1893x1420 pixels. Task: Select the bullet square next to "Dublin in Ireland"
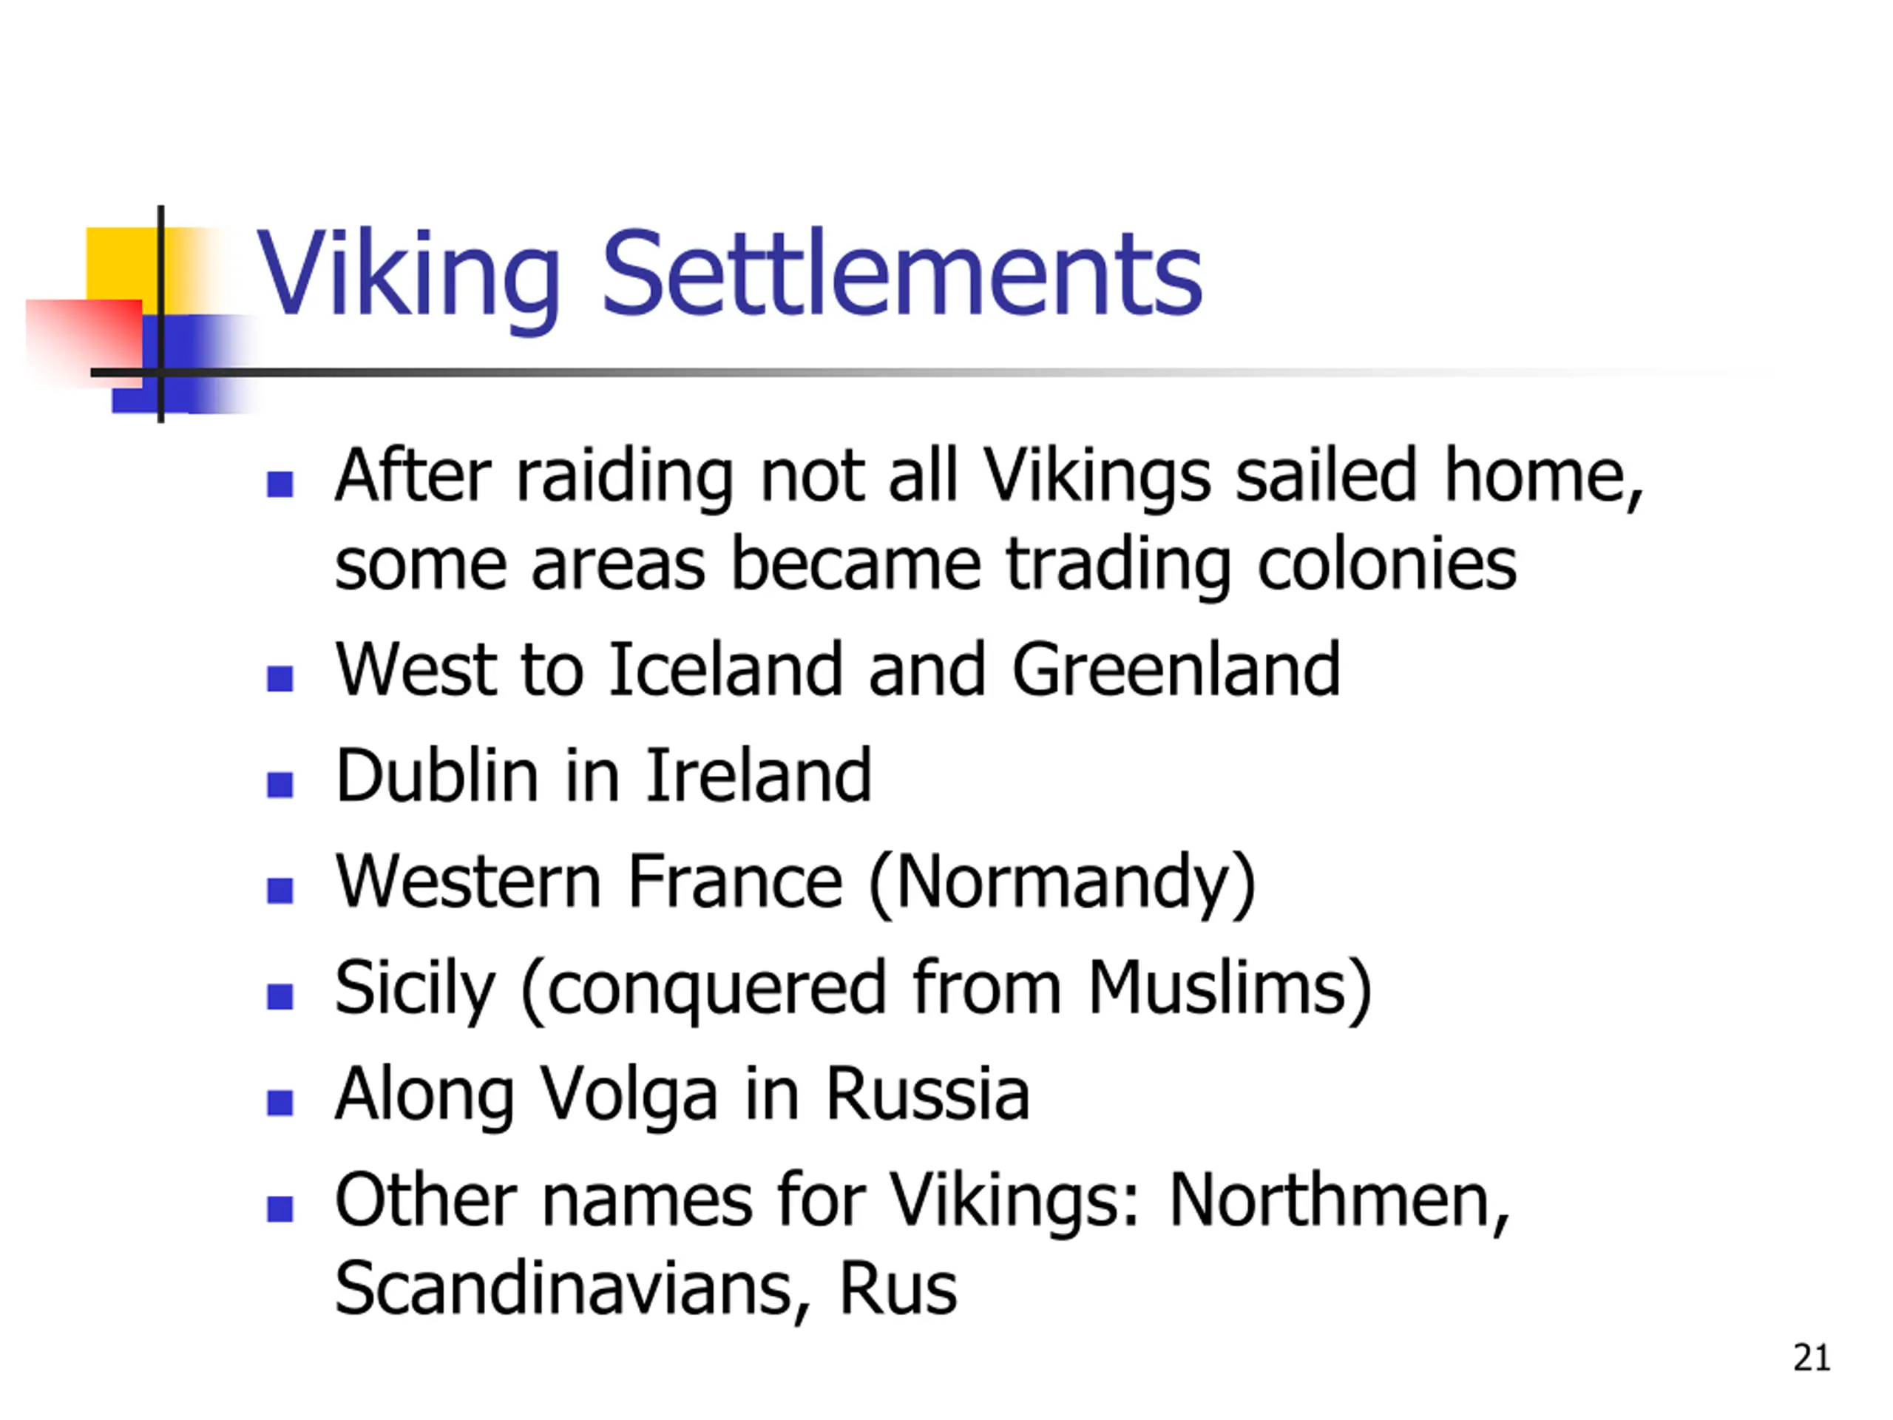point(280,784)
